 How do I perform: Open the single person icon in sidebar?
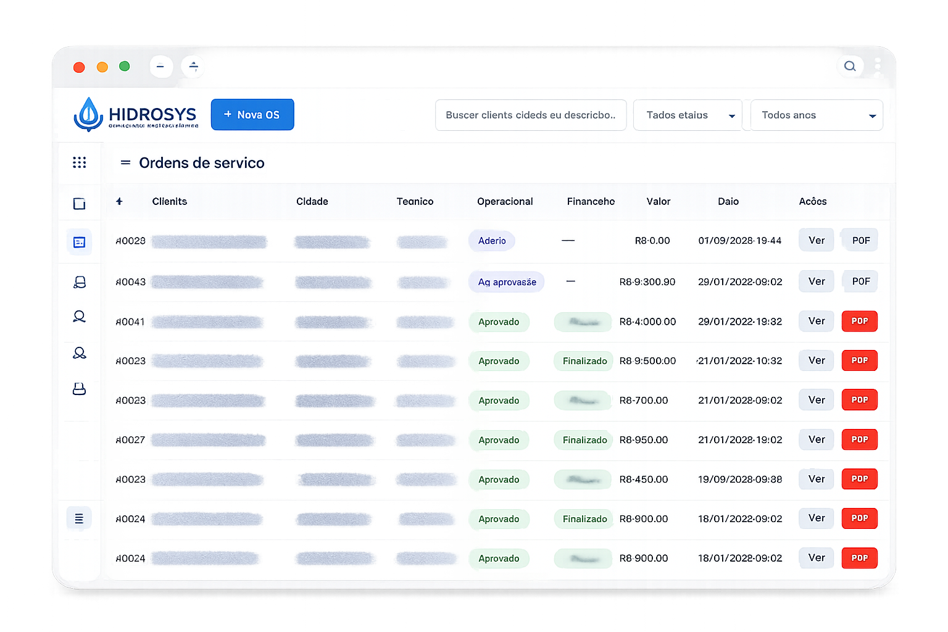79,317
